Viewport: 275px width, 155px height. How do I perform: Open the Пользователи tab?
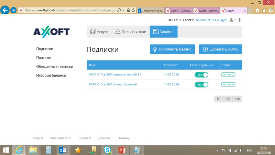pos(131,32)
